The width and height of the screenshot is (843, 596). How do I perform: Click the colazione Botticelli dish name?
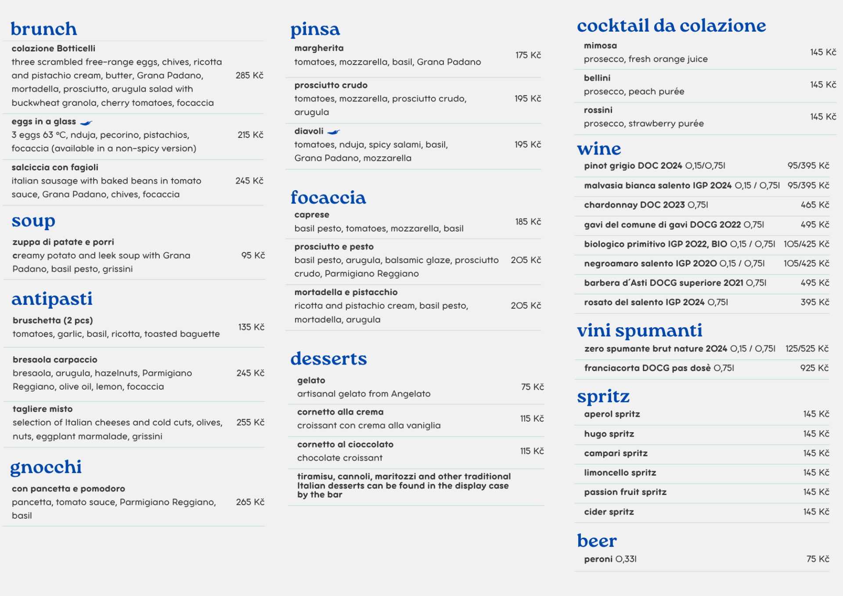[53, 48]
